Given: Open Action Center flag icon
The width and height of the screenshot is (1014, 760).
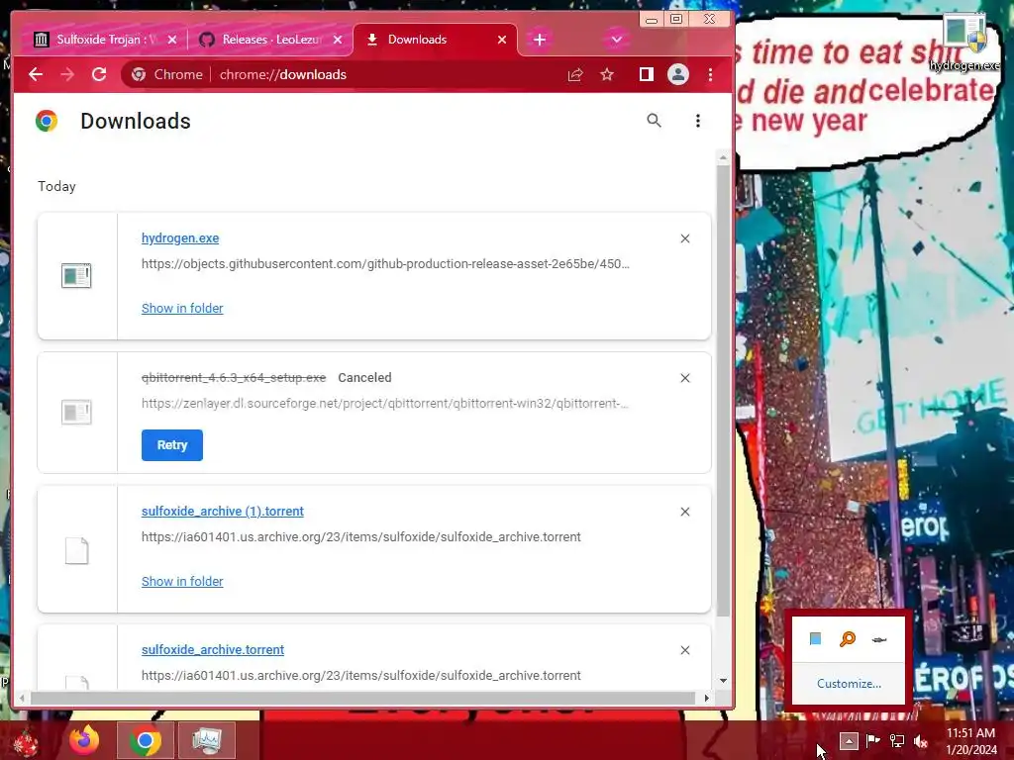Looking at the screenshot, I should point(872,740).
